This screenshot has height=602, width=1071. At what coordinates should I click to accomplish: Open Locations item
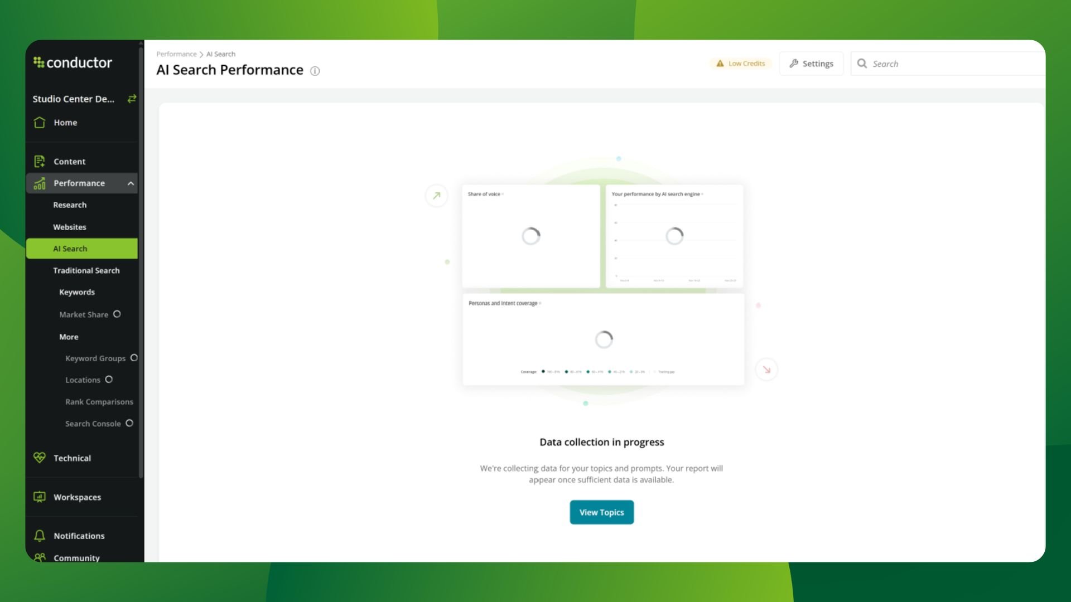click(83, 380)
